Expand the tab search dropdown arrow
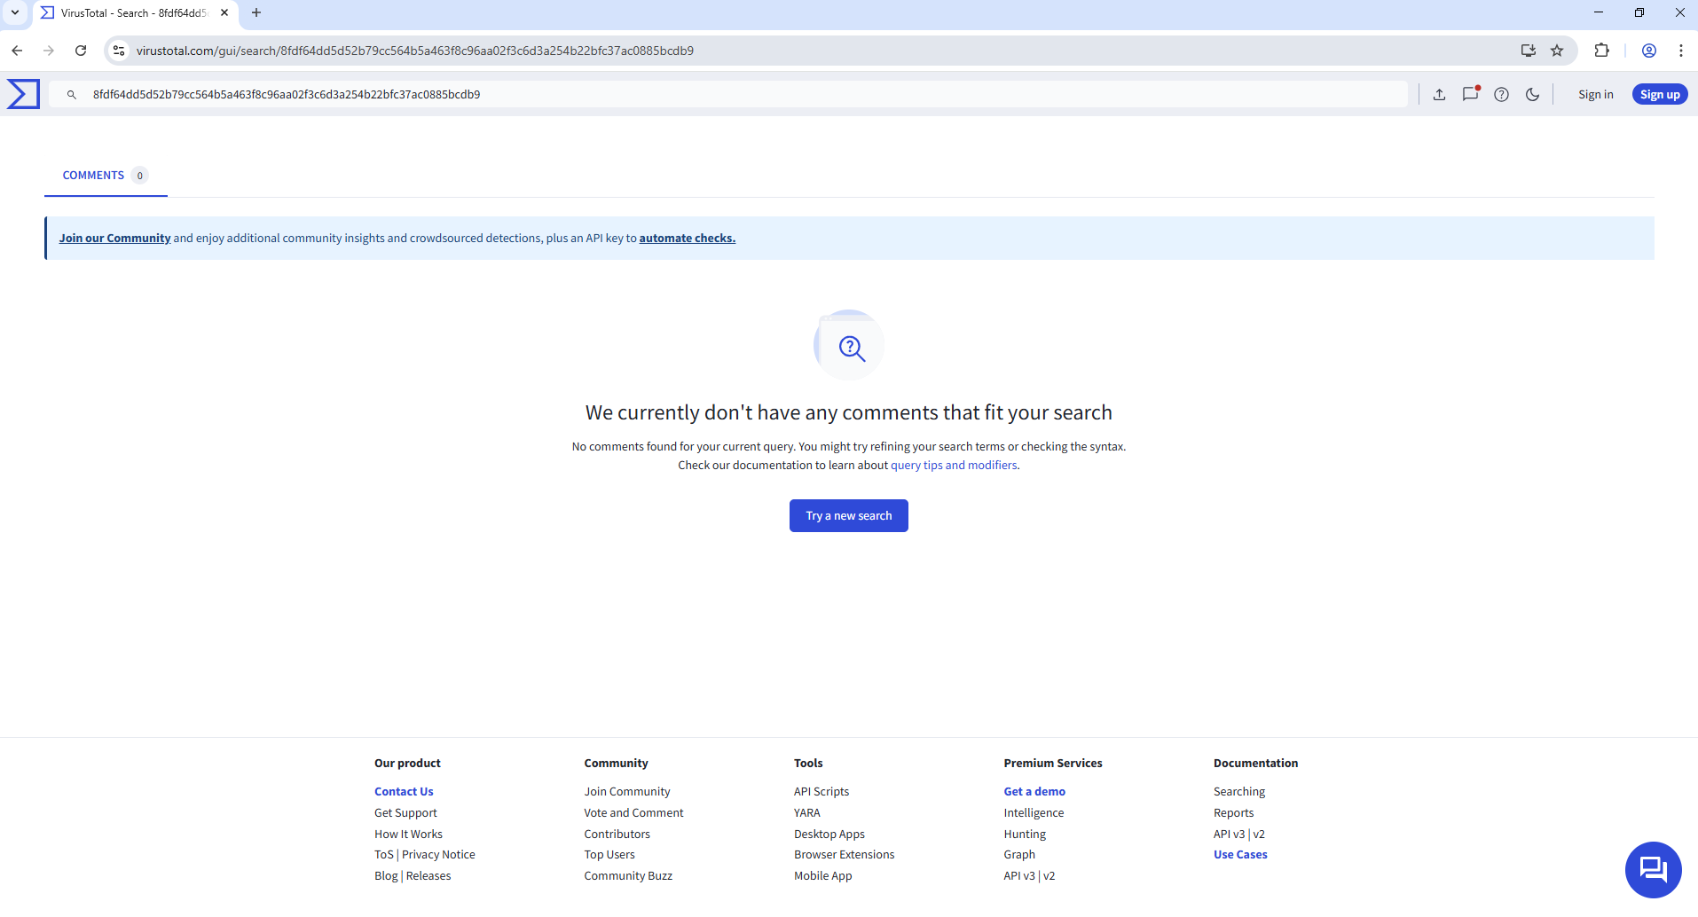Viewport: 1698px width, 917px height. tap(15, 12)
